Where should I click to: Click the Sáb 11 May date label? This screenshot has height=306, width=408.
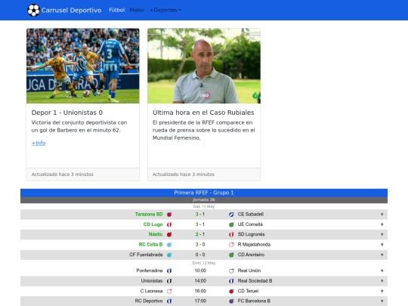(x=204, y=206)
